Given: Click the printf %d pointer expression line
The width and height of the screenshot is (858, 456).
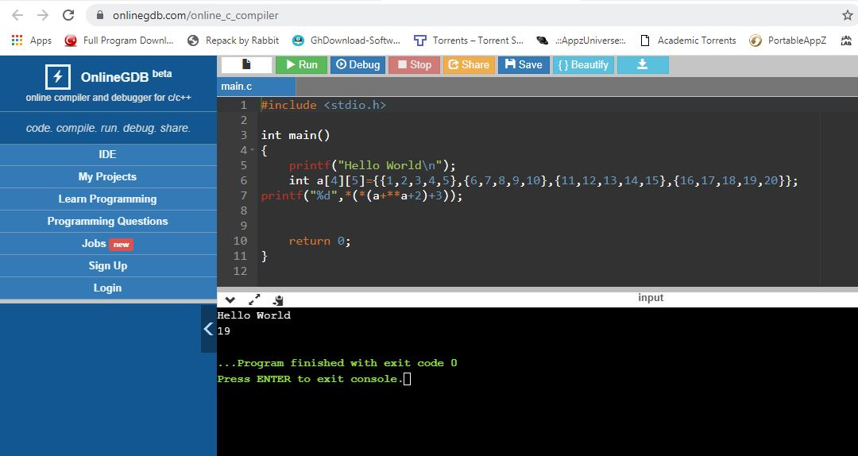Looking at the screenshot, I should coord(361,195).
